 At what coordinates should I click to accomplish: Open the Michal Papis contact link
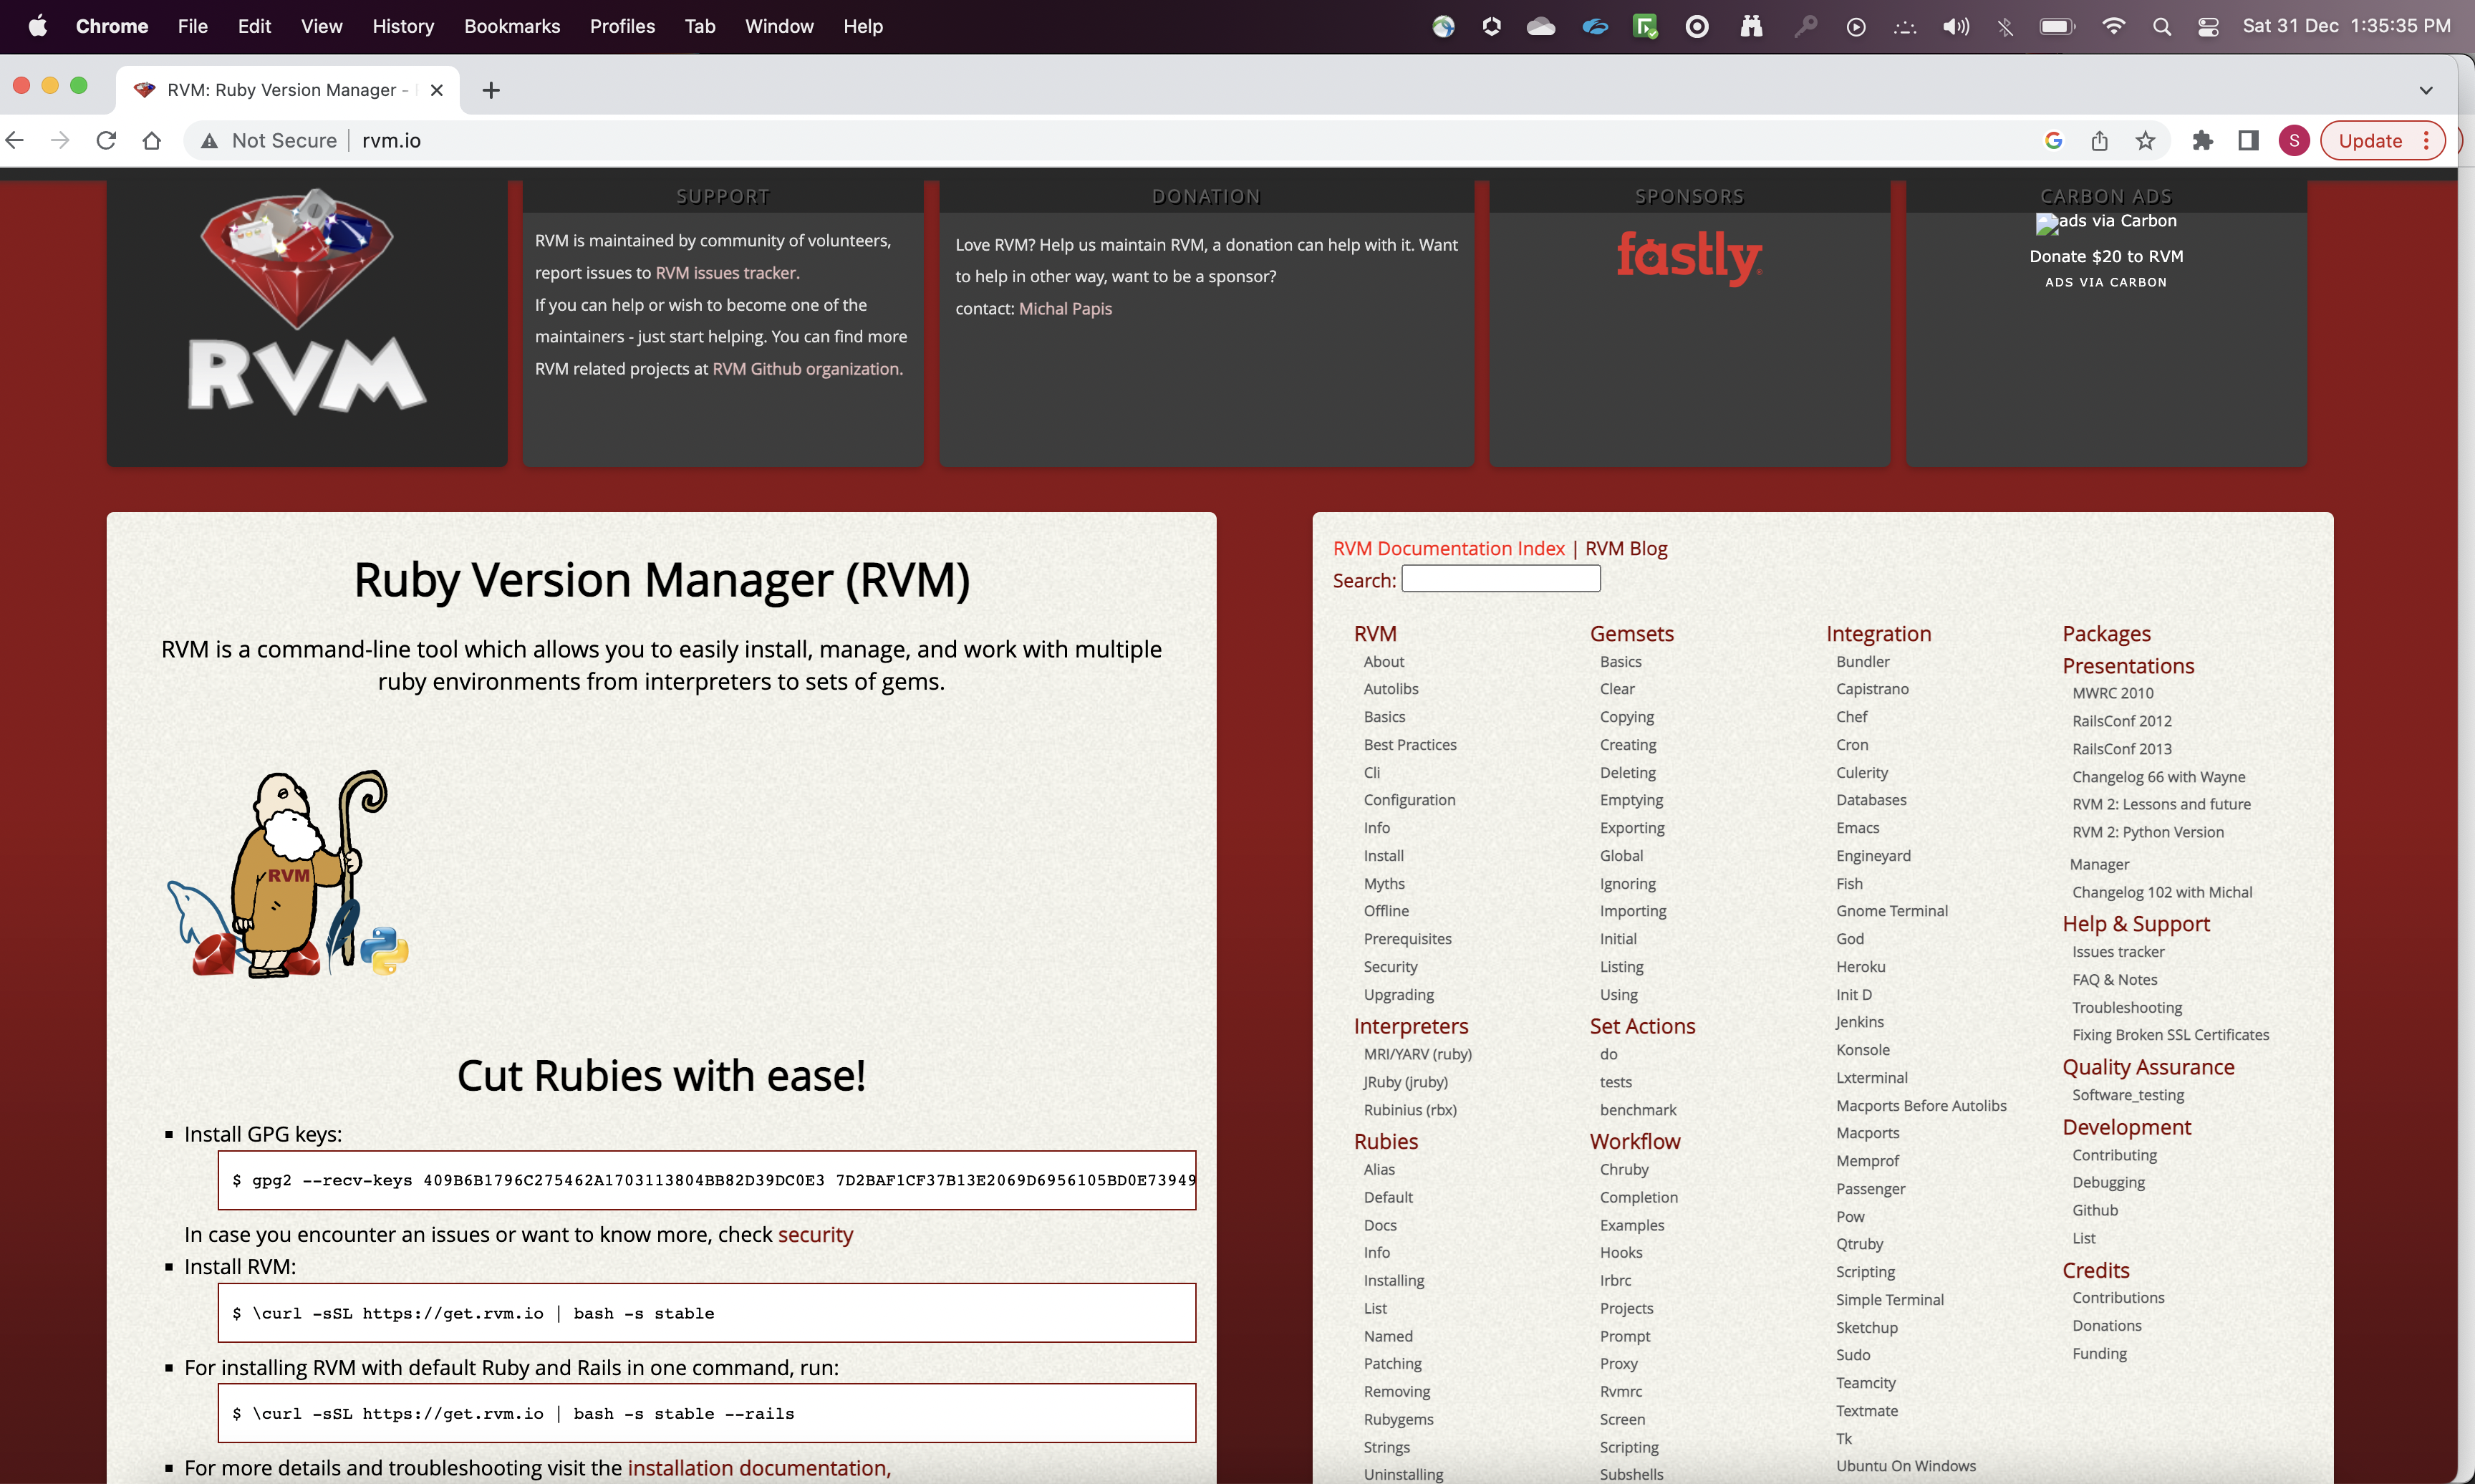tap(1065, 309)
